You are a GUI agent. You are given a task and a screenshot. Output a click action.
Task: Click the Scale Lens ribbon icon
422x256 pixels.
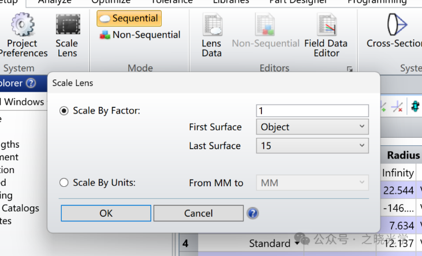coord(67,26)
